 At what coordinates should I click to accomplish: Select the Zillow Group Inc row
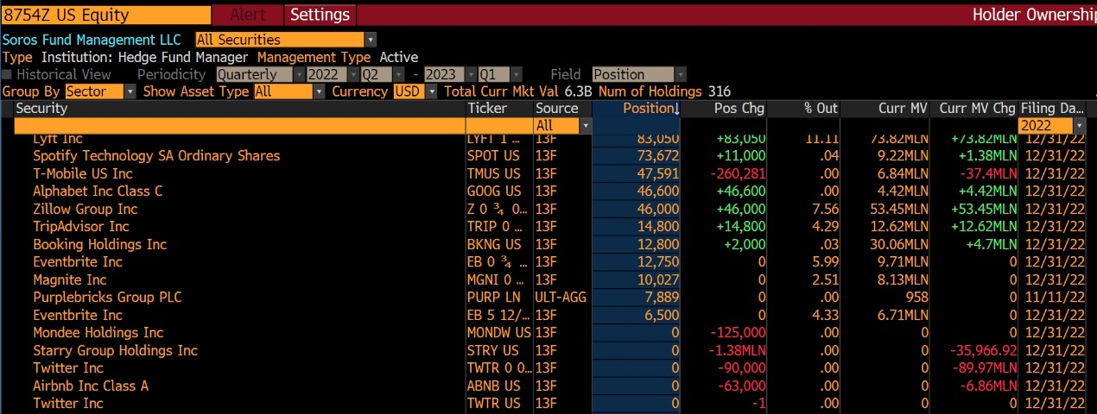[x=548, y=209]
